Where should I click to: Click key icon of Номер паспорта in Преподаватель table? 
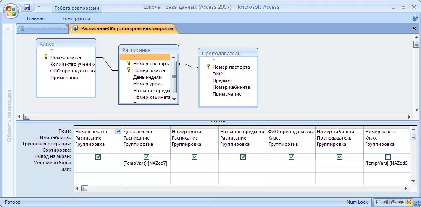point(208,67)
